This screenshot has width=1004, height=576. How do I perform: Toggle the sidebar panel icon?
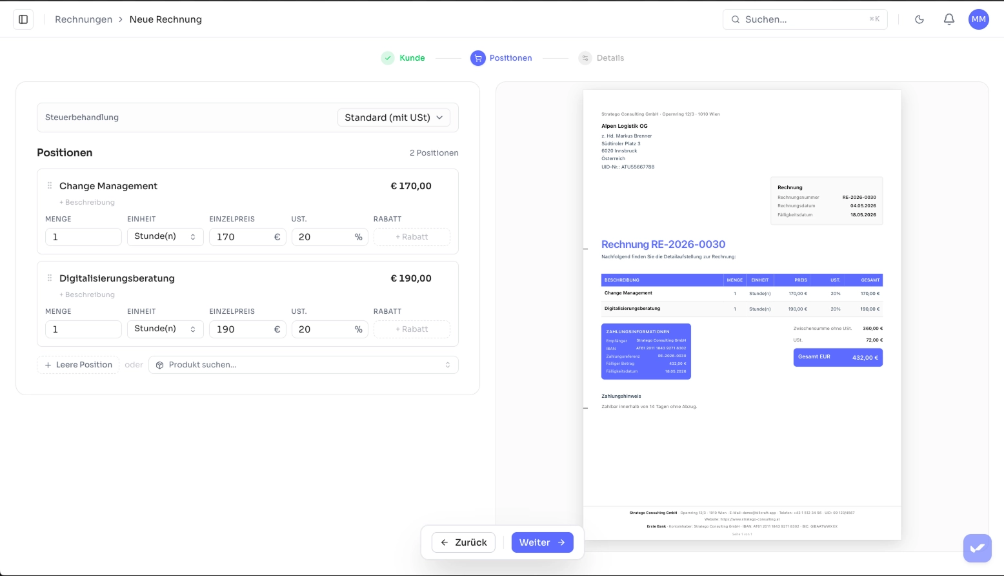(23, 19)
